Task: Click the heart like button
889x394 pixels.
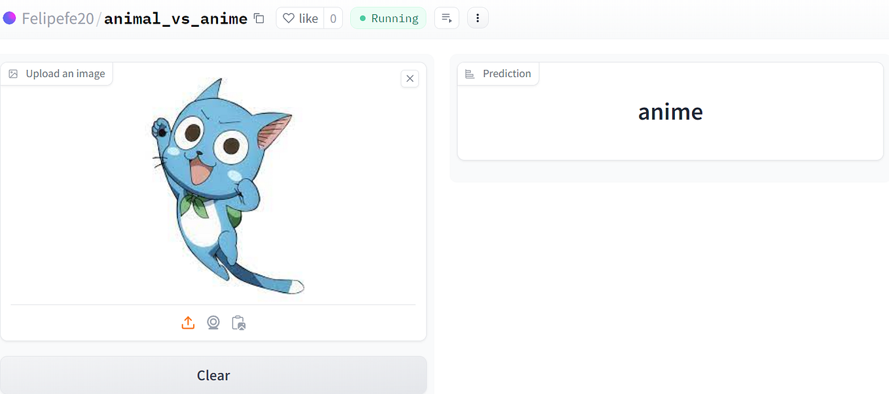Action: tap(300, 18)
